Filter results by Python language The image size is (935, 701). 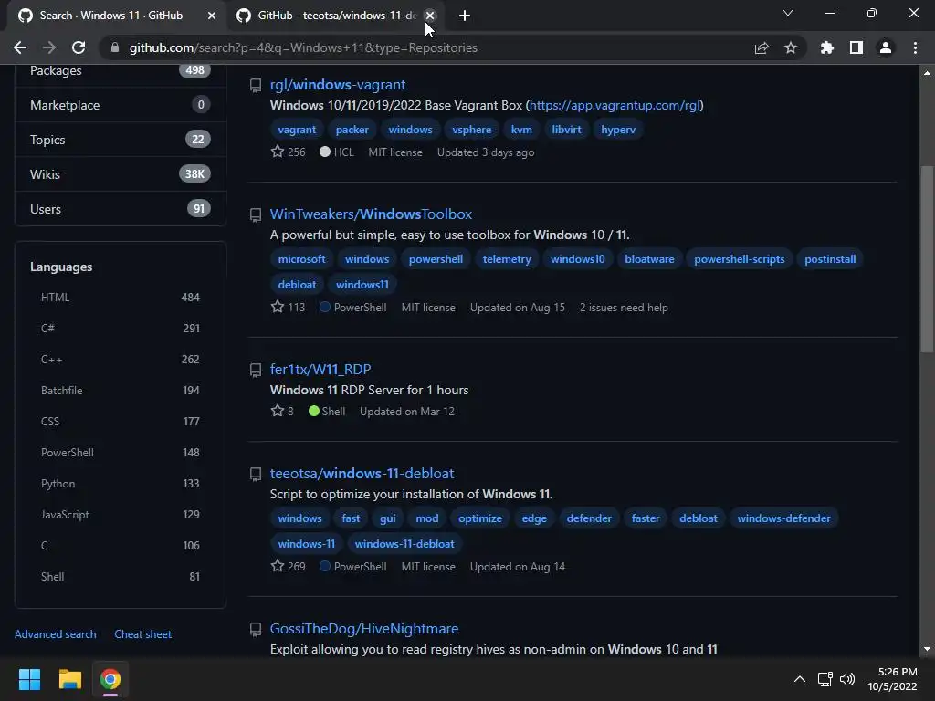[120, 483]
